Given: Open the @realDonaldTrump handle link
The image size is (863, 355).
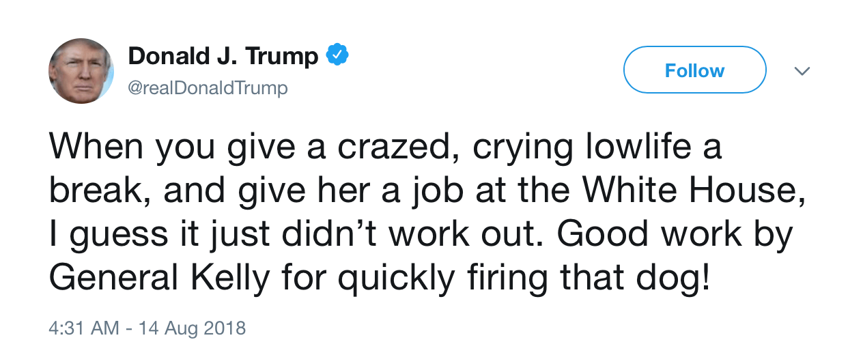Looking at the screenshot, I should click(208, 88).
